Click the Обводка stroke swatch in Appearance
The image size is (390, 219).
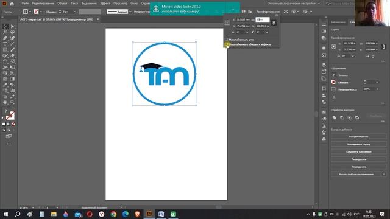click(333, 82)
